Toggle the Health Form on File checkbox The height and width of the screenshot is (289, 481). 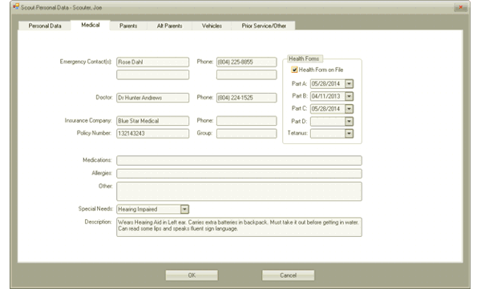coord(294,70)
